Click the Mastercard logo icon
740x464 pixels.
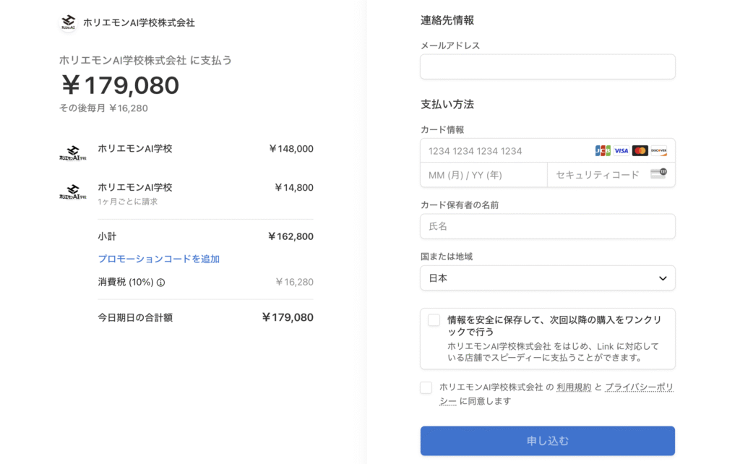tap(640, 150)
